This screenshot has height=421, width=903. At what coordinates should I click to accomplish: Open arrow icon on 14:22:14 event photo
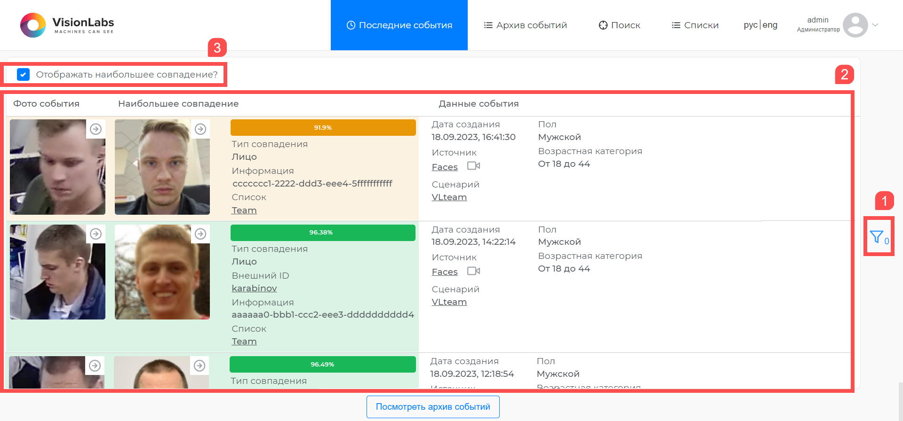tap(96, 234)
